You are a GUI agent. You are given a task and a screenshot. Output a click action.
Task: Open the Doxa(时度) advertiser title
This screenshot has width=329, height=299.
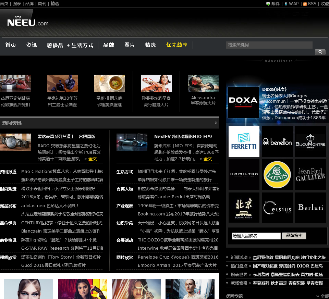coord(274,89)
